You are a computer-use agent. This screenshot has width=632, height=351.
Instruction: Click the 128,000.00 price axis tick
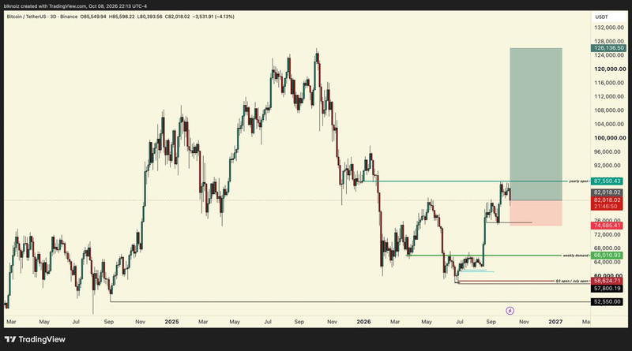[x=609, y=41]
